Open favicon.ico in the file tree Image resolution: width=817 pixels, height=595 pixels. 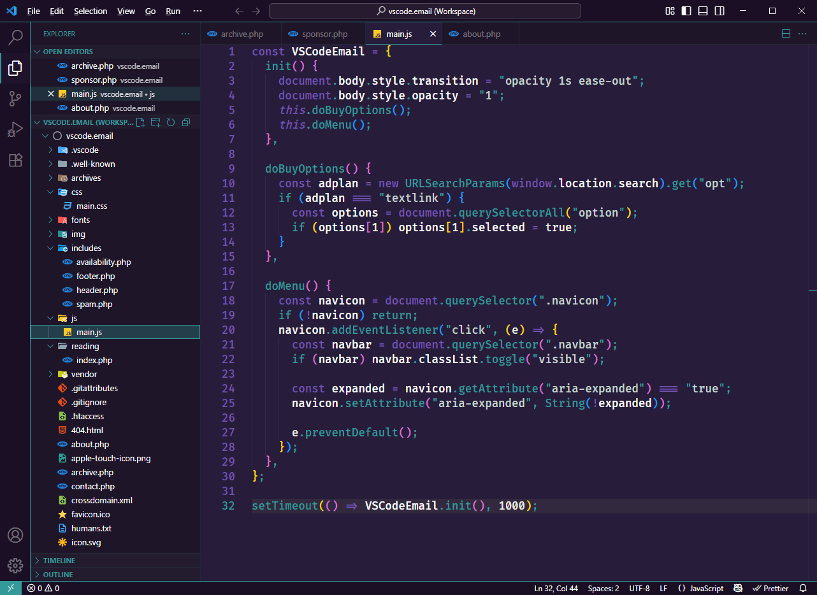click(115, 514)
